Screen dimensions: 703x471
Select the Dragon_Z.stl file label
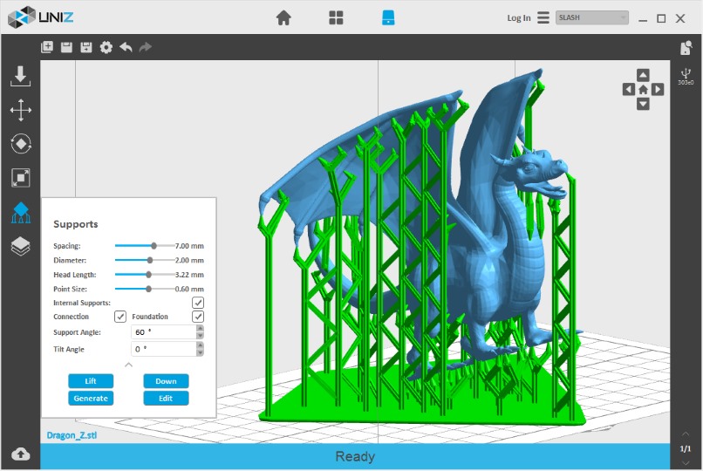click(x=72, y=435)
